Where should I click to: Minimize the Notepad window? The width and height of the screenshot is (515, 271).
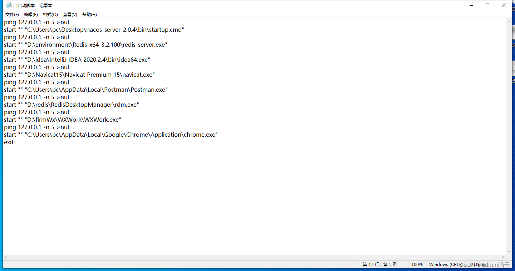point(471,5)
